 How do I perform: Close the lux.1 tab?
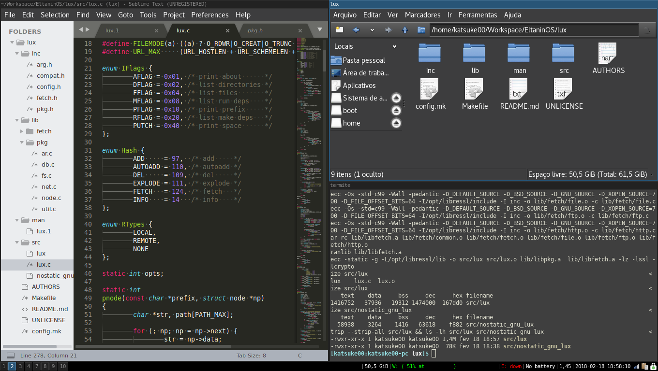tap(156, 30)
